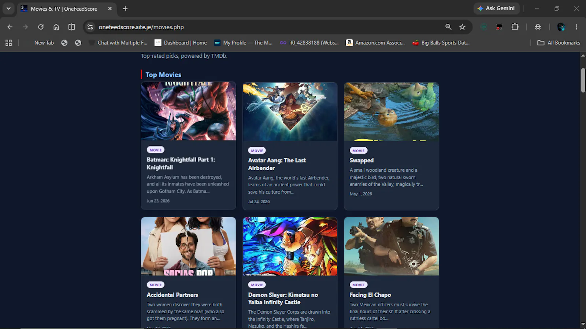Expand the tab search dropdown

point(8,8)
